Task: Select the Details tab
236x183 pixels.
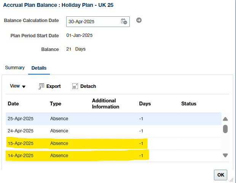Action: (39, 68)
